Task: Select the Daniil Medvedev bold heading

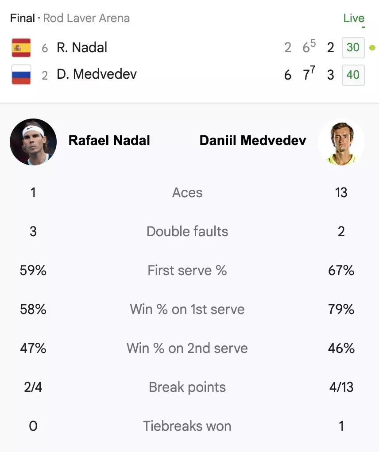Action: pos(253,141)
